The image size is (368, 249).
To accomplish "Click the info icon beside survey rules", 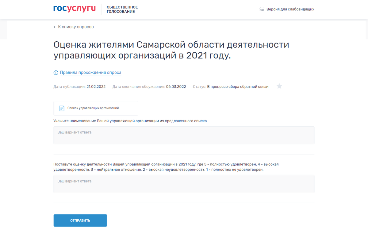I will pyautogui.click(x=56, y=73).
